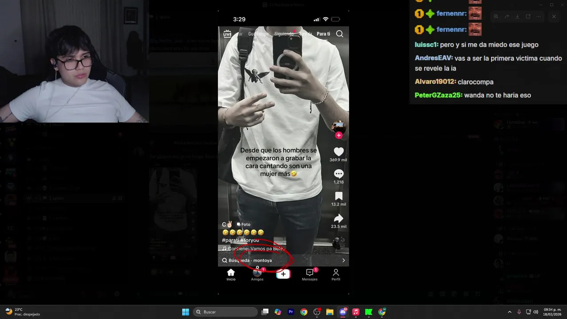Open the spinning sound disc thumbnail
The width and height of the screenshot is (567, 319).
click(x=338, y=243)
